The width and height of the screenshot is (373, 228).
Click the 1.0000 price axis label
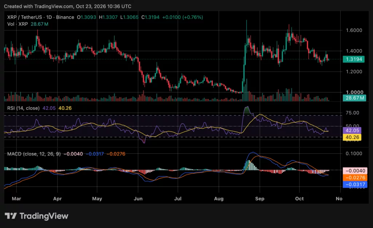point(354,92)
